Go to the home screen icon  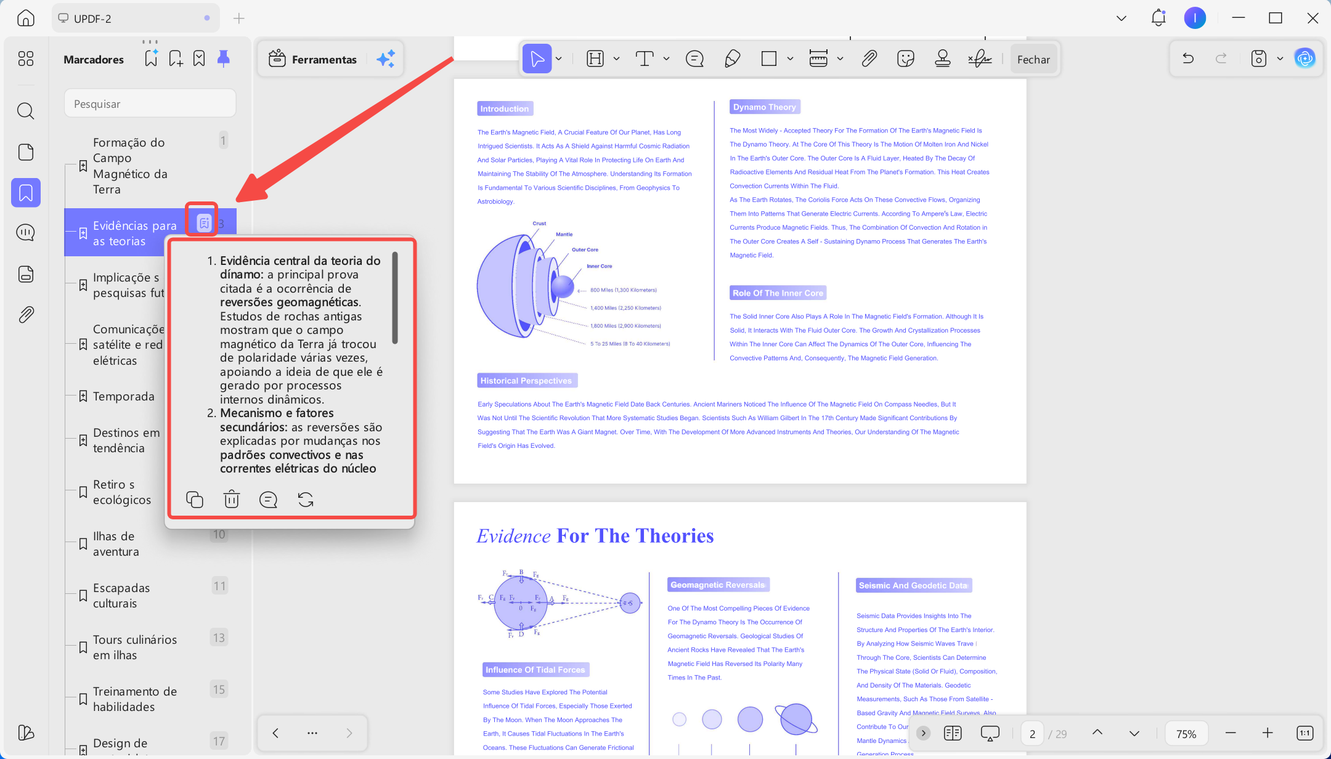pyautogui.click(x=25, y=18)
